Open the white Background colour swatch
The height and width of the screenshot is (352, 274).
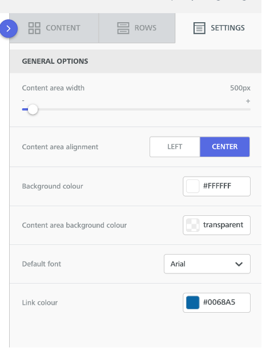coord(192,186)
